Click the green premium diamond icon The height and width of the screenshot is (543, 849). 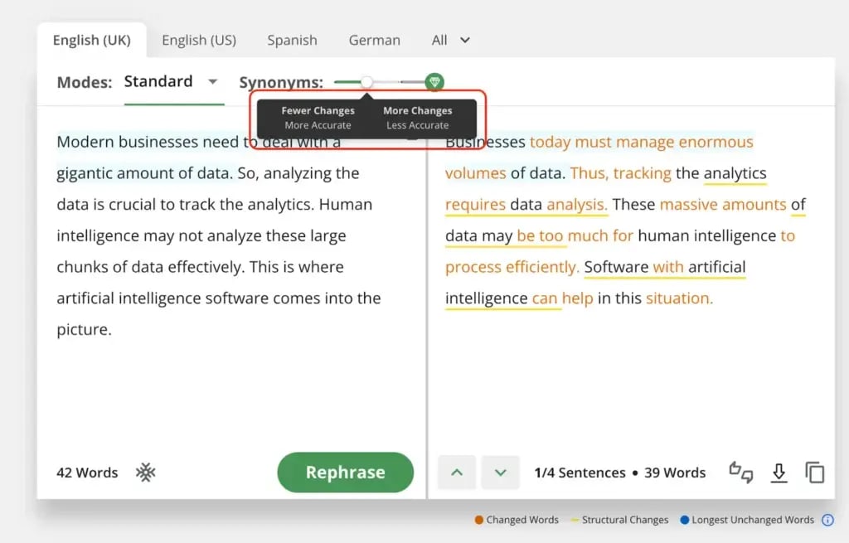(434, 81)
